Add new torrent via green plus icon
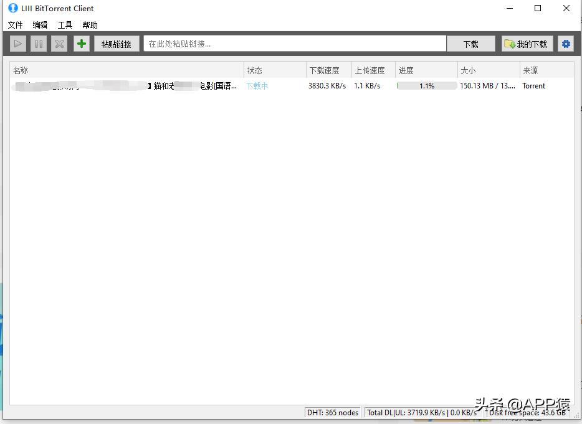Image resolution: width=582 pixels, height=424 pixels. (82, 43)
